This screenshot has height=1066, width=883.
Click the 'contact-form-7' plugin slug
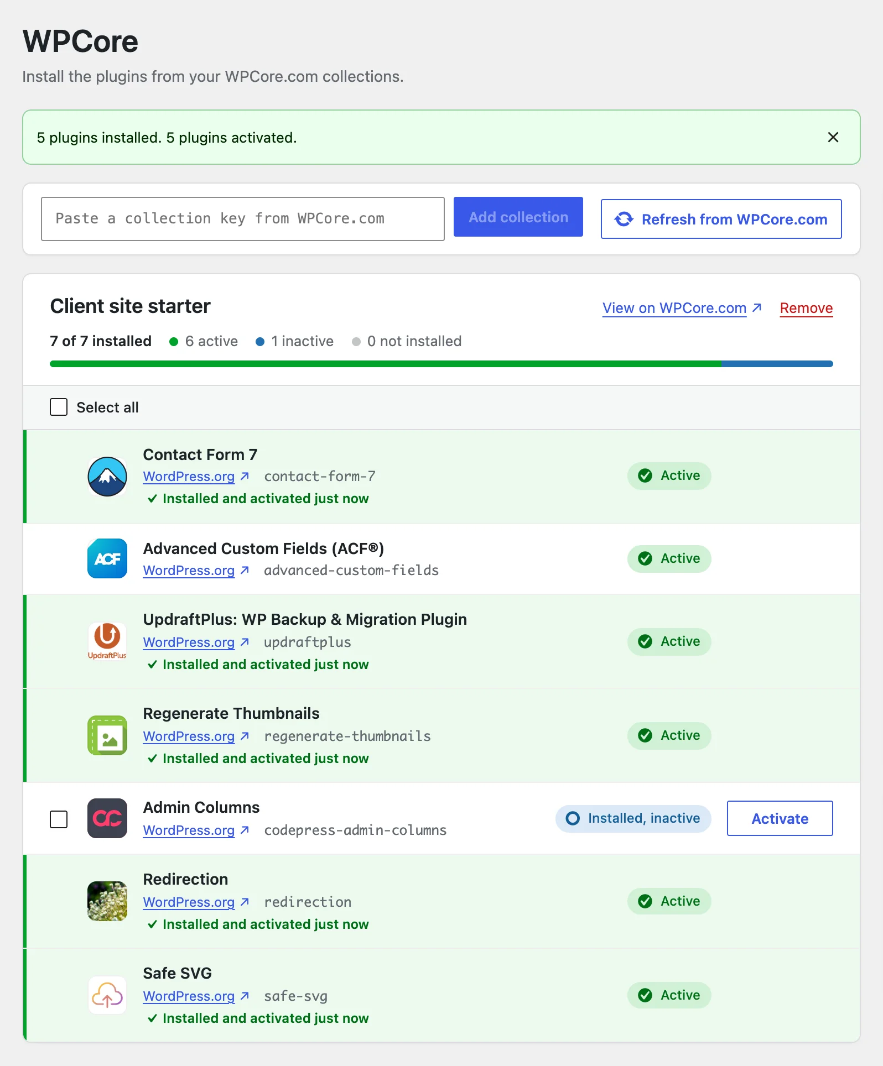click(x=320, y=477)
